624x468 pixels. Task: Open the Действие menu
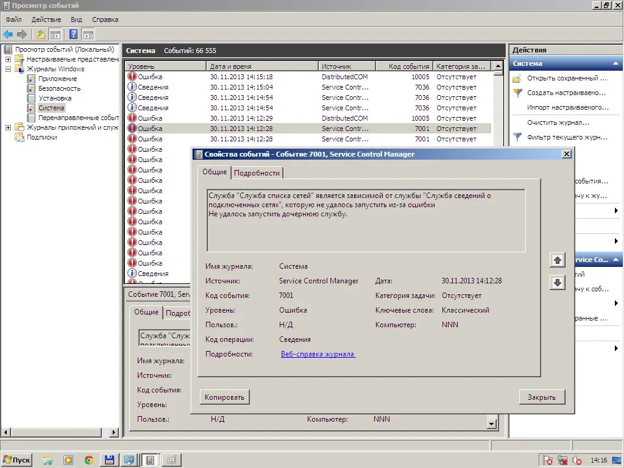46,19
